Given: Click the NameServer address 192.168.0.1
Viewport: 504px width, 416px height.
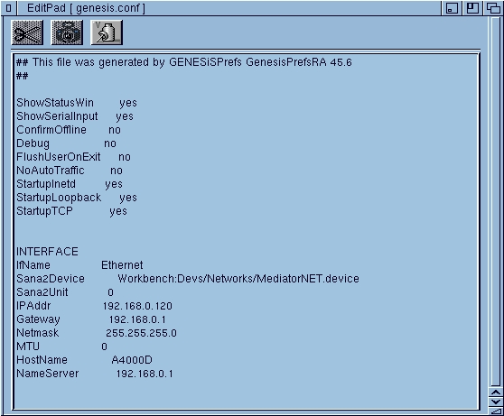Looking at the screenshot, I should click(145, 374).
